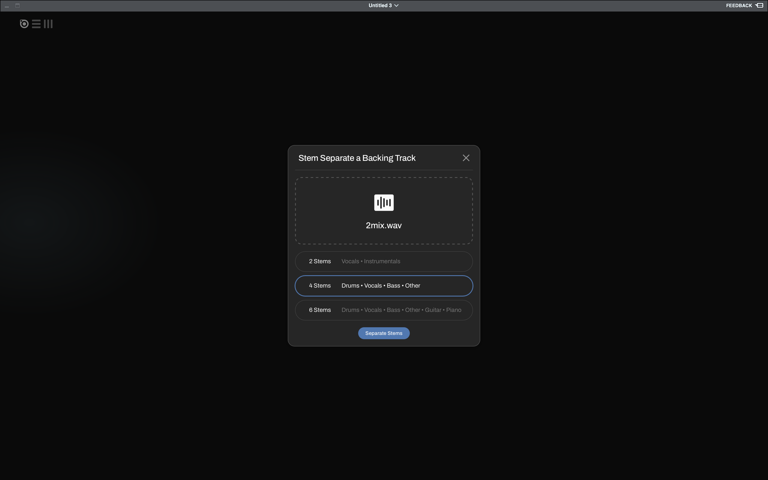Click the Vocals • Instrumentals description
The image size is (768, 480).
pos(370,261)
